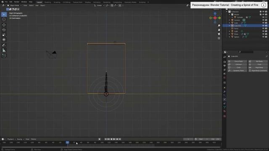Play the animation forward
This screenshot has width=269, height=151.
(114, 139)
